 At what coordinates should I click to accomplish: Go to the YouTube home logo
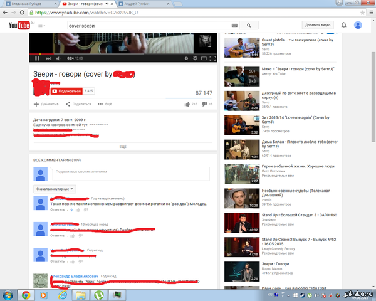[x=19, y=25]
